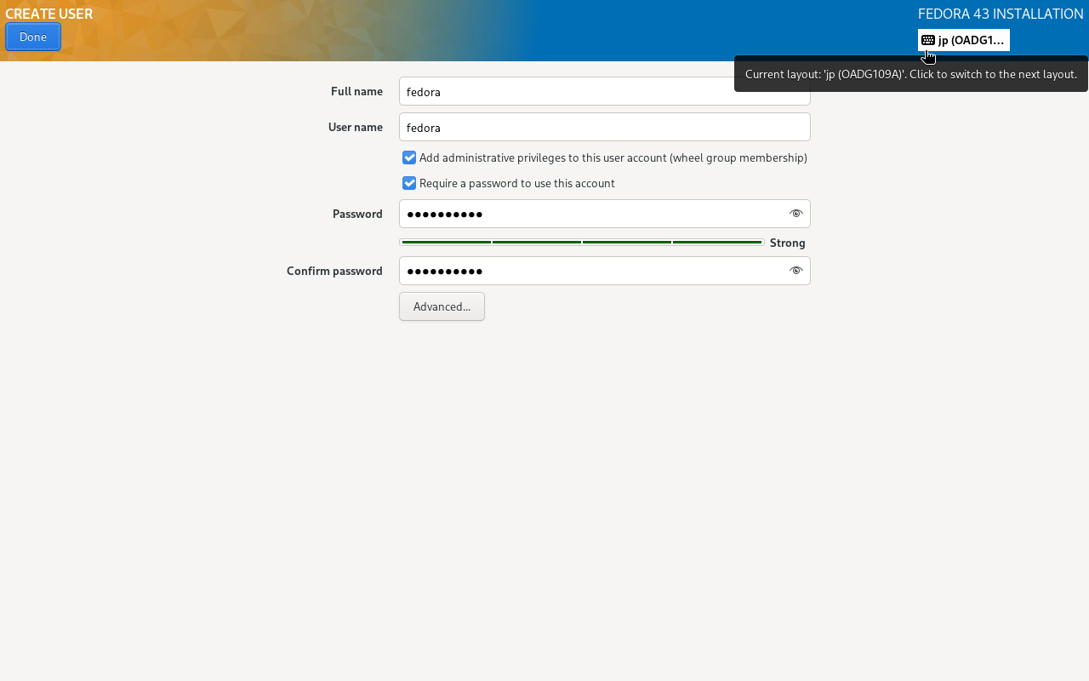Click the 'Full name' label

click(x=356, y=91)
